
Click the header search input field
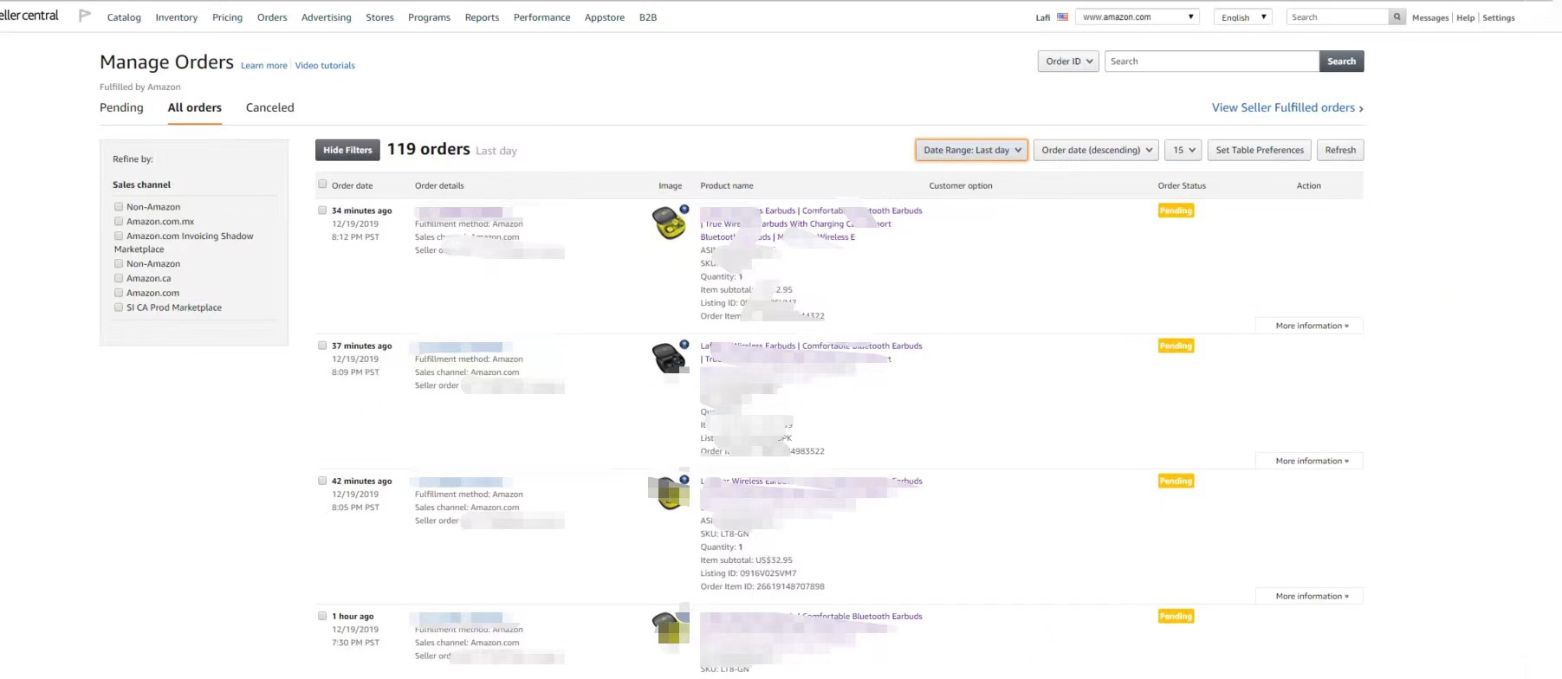coord(1338,17)
